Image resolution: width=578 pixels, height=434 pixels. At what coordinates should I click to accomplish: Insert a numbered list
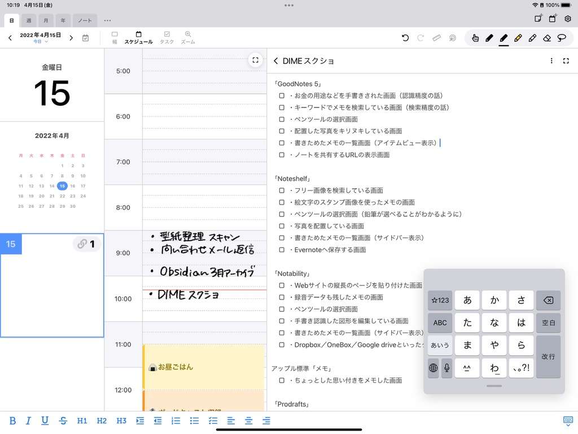pyautogui.click(x=176, y=420)
